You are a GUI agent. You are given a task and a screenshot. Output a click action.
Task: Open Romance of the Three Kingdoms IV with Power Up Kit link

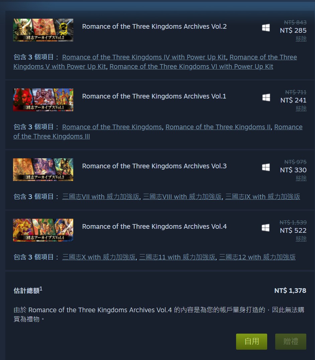click(x=144, y=57)
